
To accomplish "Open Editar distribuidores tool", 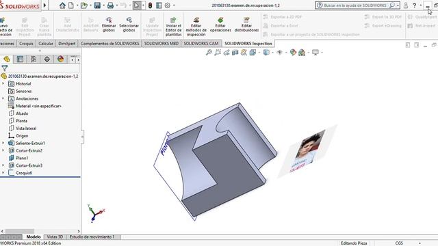I will pyautogui.click(x=246, y=25).
